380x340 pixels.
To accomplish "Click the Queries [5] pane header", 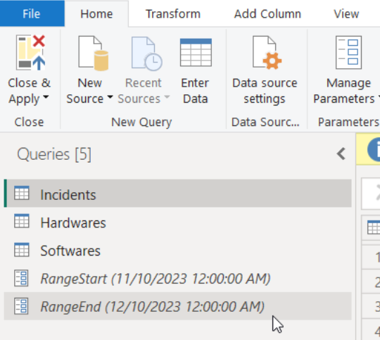I will (54, 154).
